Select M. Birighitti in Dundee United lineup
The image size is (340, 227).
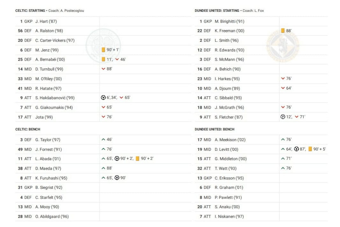(229, 21)
